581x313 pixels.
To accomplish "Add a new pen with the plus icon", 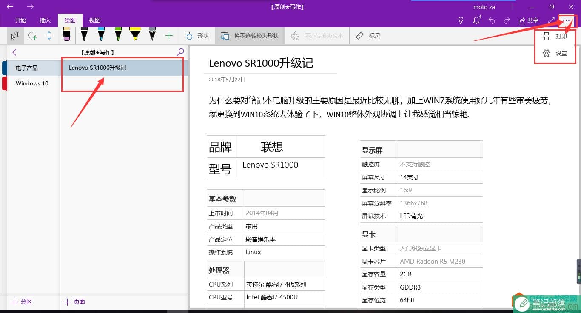I will pos(169,36).
